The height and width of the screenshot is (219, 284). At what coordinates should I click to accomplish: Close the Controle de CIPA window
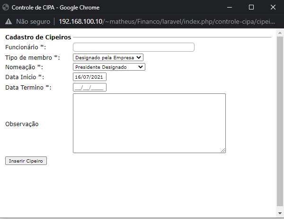[x=273, y=7]
